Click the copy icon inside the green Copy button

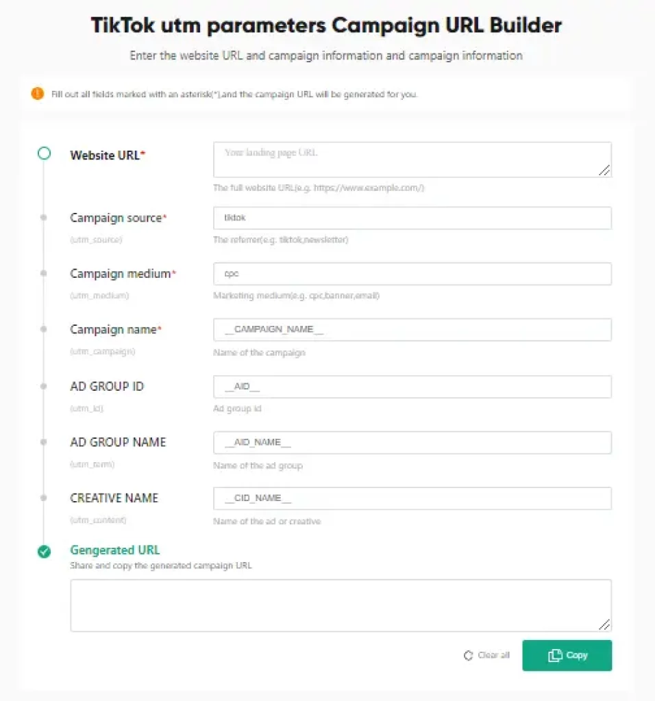pyautogui.click(x=556, y=655)
